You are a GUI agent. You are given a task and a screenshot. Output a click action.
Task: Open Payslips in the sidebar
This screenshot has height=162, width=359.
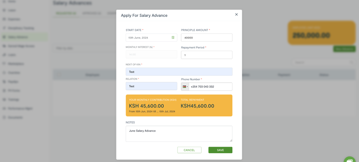(x=13, y=82)
